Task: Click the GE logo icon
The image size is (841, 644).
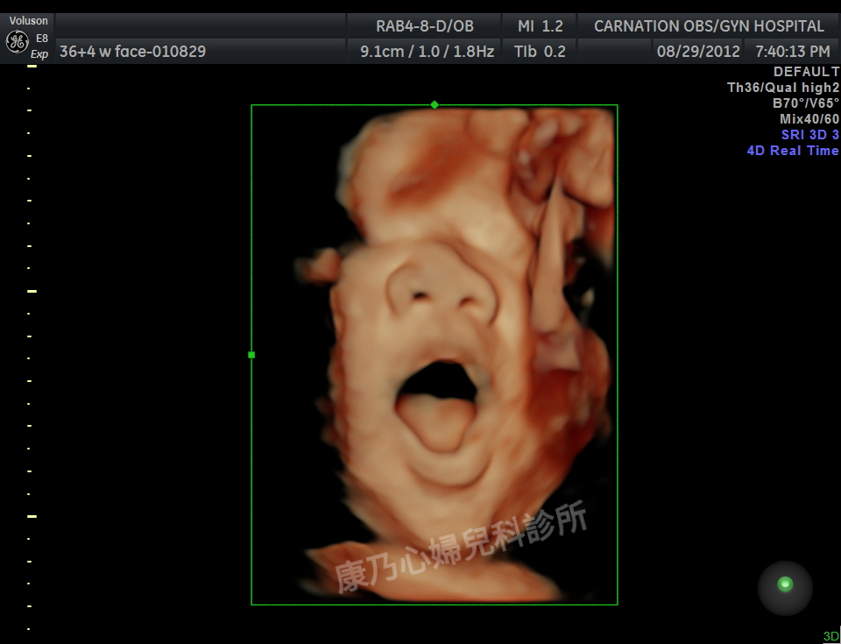Action: point(17,41)
